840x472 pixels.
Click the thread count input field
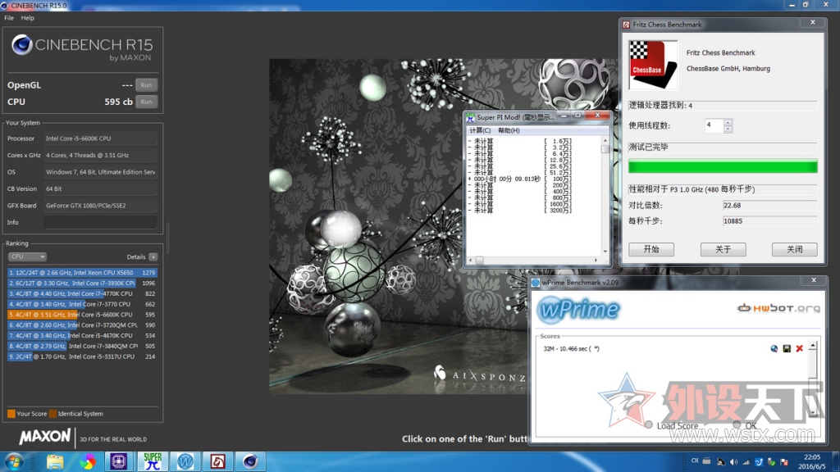714,125
